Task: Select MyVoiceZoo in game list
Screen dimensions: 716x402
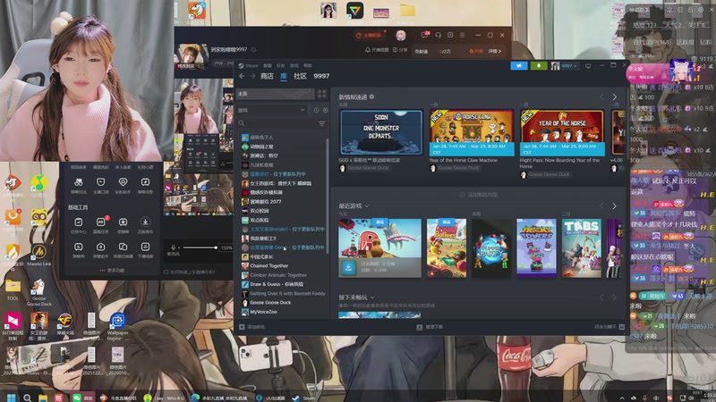Action: [284, 312]
